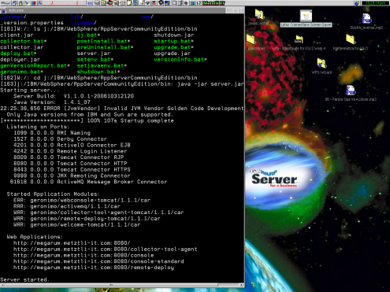Open the folder icon above Applications
Viewport: 390px width, 292px height.
[259, 14]
